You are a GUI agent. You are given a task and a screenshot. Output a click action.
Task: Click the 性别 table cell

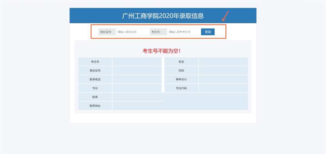click(181, 71)
